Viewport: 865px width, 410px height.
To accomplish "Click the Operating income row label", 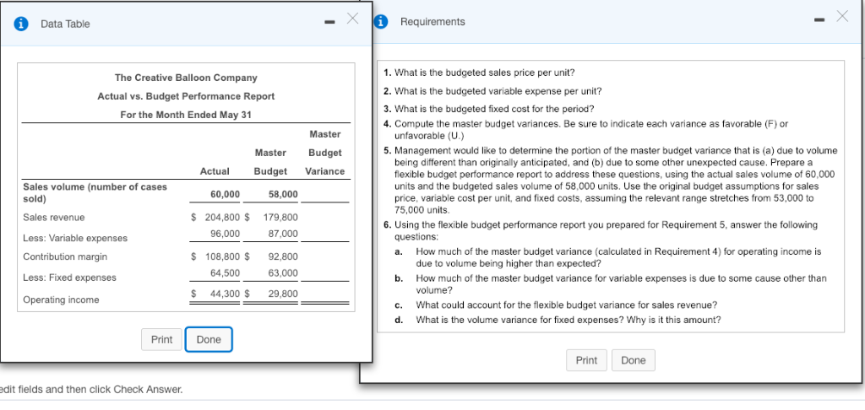I will click(61, 299).
